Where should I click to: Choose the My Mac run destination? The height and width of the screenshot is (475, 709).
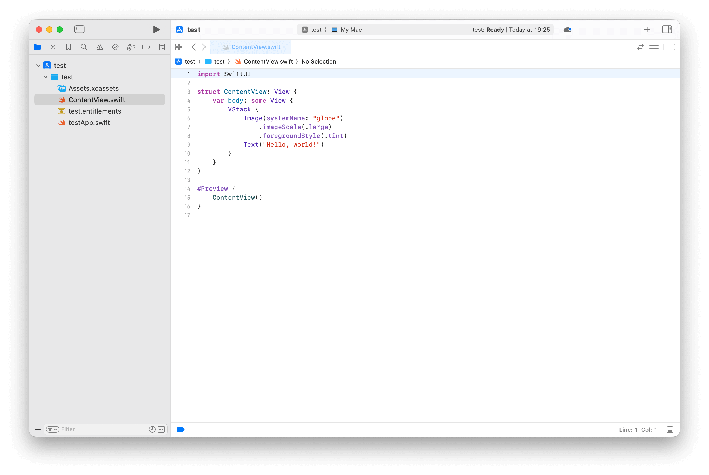tap(346, 30)
